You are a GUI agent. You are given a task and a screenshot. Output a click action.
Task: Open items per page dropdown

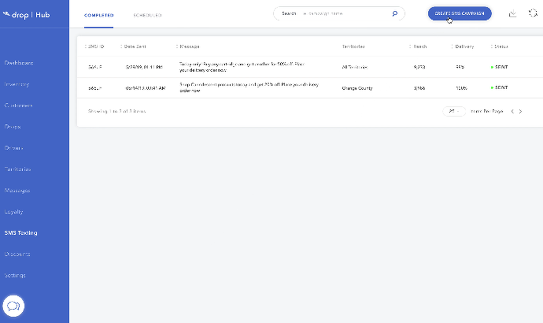[x=454, y=111]
